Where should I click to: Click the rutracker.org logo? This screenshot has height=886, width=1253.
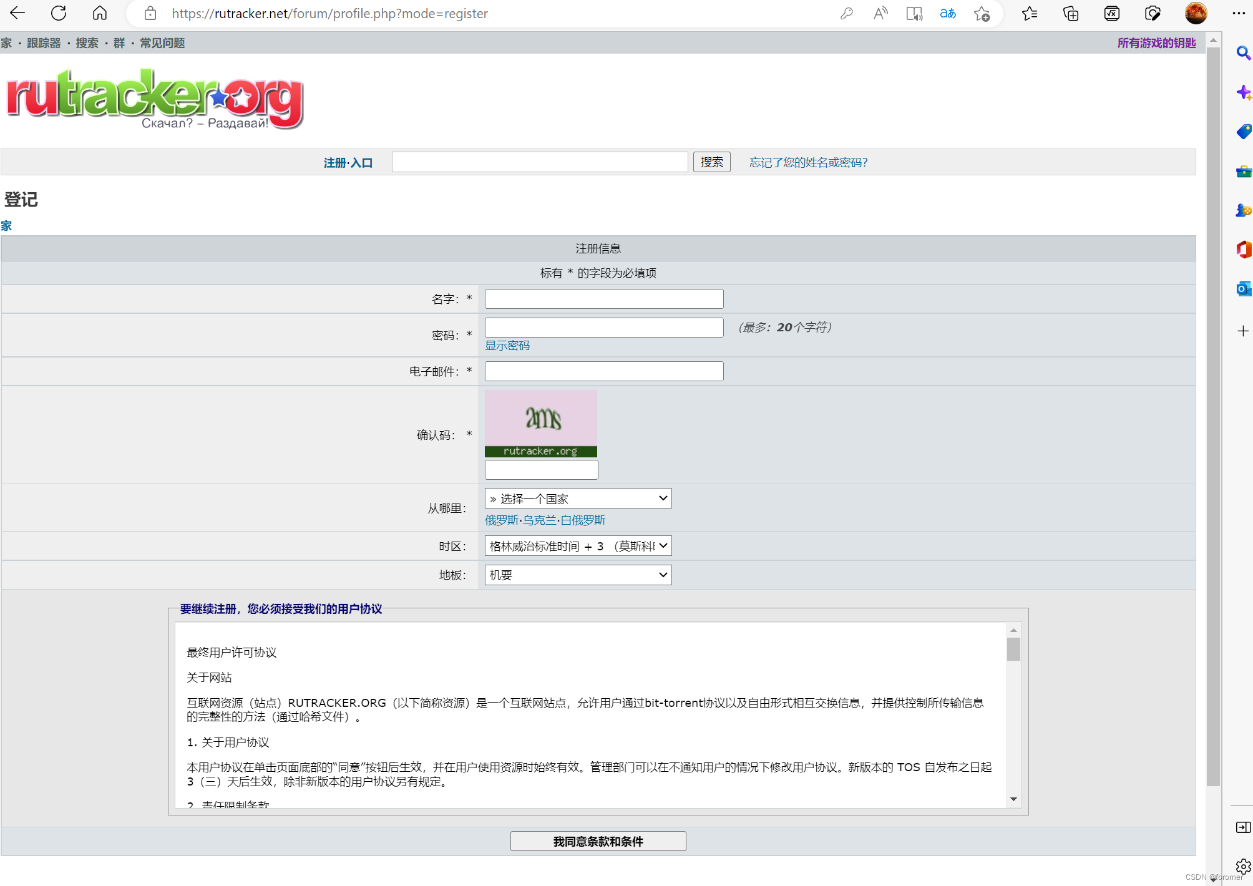155,99
